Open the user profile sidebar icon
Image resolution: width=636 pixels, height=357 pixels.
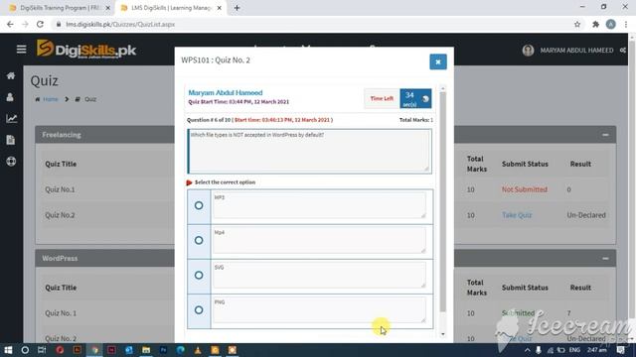point(11,97)
